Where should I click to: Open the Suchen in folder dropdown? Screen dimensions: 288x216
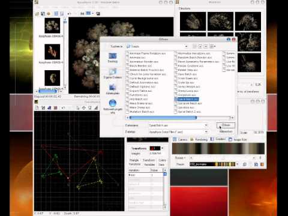point(186,46)
